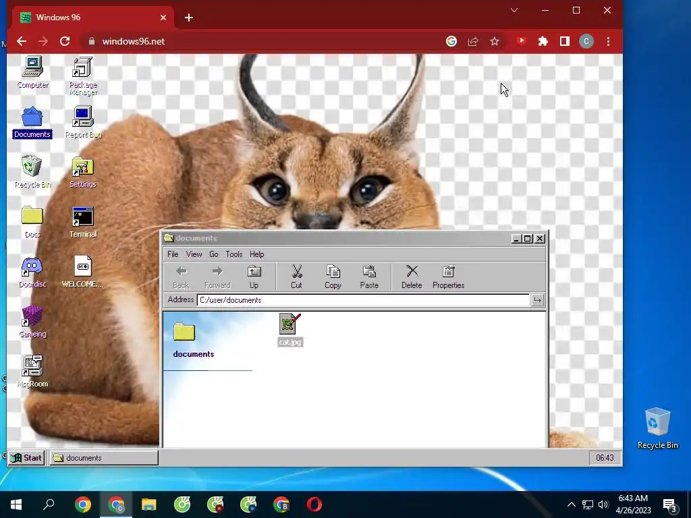Close the documents explorer window
This screenshot has height=518, width=691.
(x=540, y=239)
